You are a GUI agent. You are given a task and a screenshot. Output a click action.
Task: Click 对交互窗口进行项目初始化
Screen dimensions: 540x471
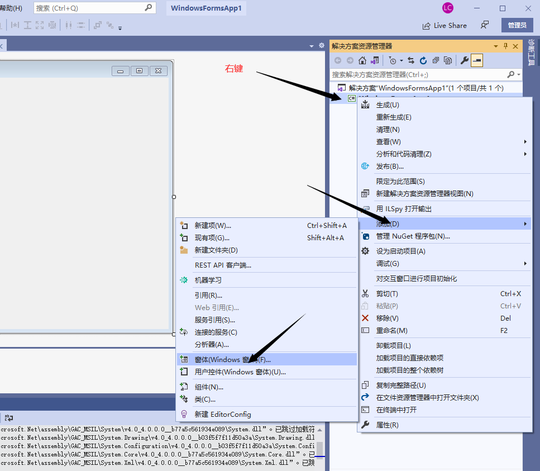(x=445, y=279)
